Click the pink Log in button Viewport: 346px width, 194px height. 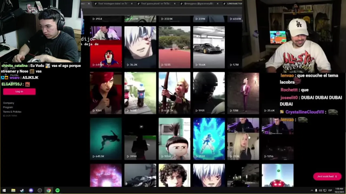[19, 92]
